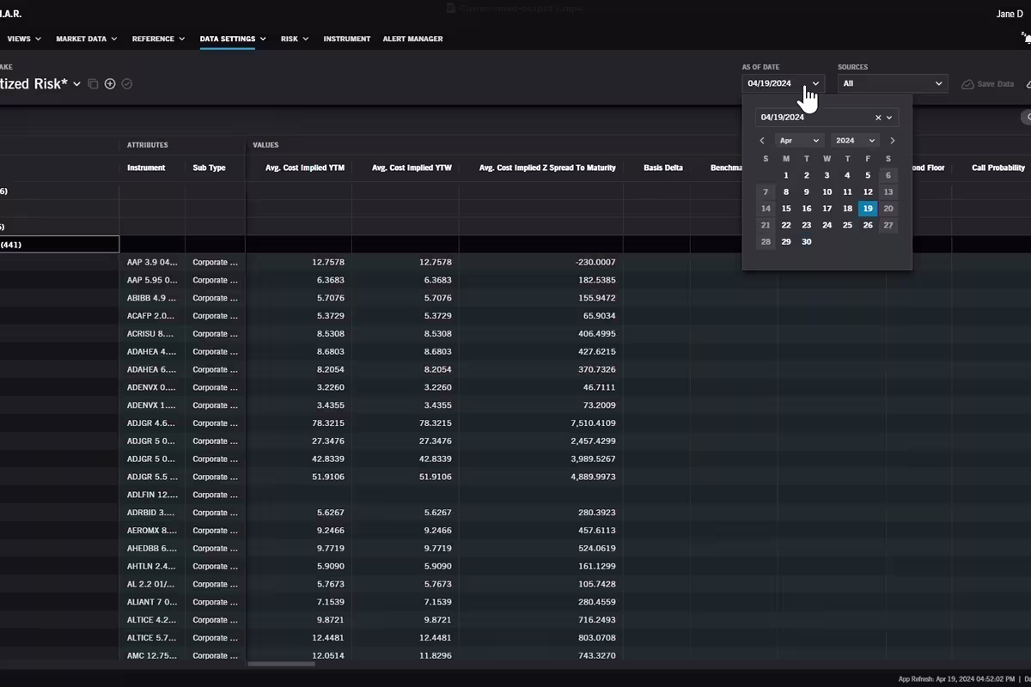This screenshot has height=687, width=1031.
Task: Click the date text field in calendar popup
Action: tap(812, 118)
